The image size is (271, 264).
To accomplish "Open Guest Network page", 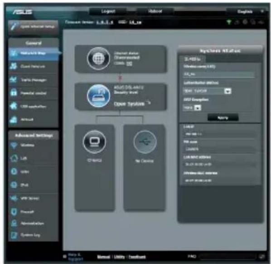I will pyautogui.click(x=33, y=66).
